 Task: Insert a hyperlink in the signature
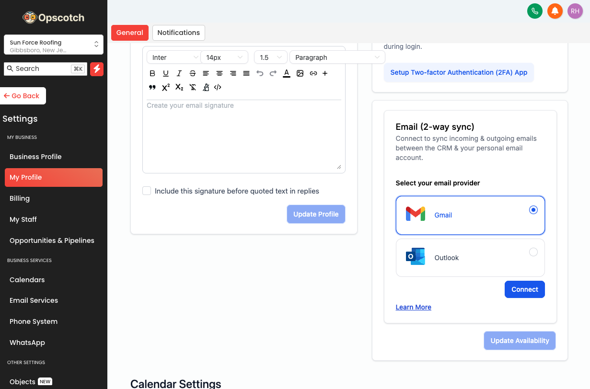tap(313, 73)
